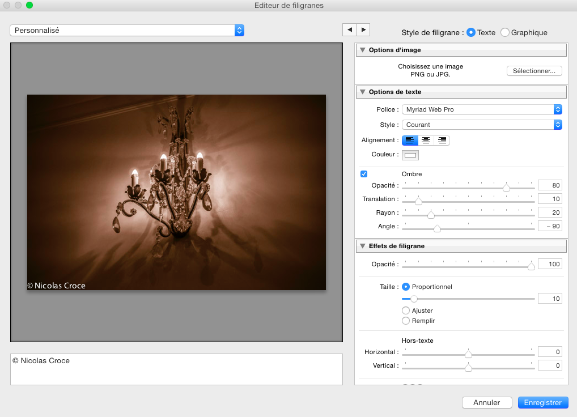This screenshot has height=417, width=577.
Task: Go to previous photo with left arrow
Action: coord(350,29)
